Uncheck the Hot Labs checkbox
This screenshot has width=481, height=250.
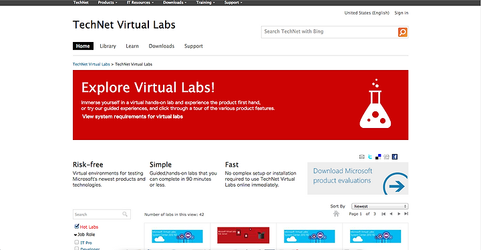pyautogui.click(x=77, y=227)
